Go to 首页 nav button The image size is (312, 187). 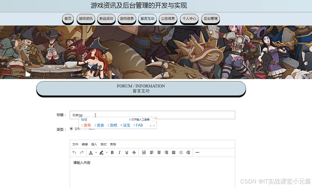click(68, 19)
